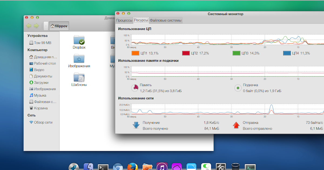
Task: Click the green ЦП3 color swatch
Action: tap(237, 53)
